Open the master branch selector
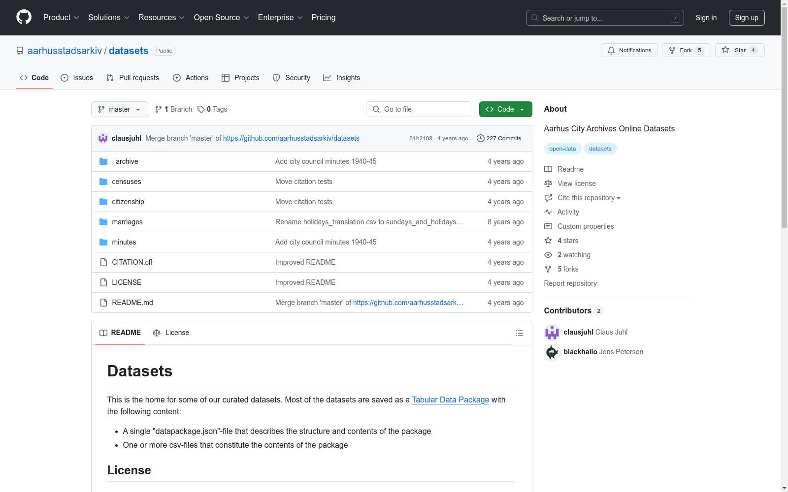This screenshot has height=492, width=788. point(120,109)
